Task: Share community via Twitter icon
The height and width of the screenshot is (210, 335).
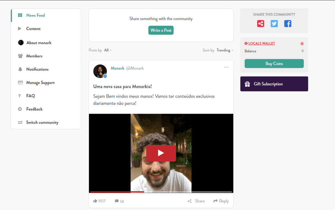Action: 274,24
